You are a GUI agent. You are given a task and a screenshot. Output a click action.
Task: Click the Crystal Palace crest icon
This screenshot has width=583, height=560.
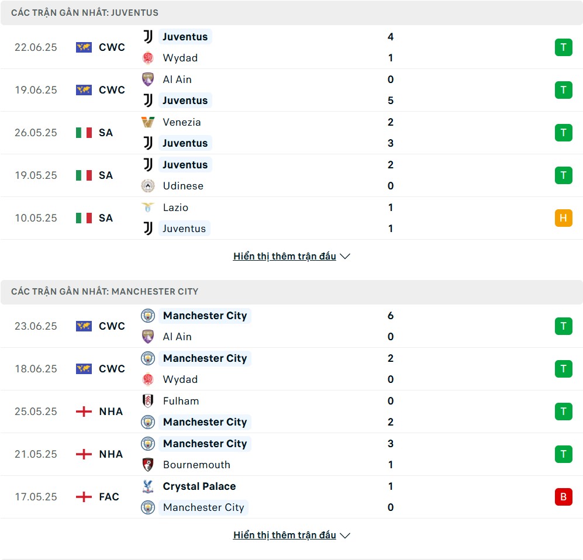[x=148, y=486]
